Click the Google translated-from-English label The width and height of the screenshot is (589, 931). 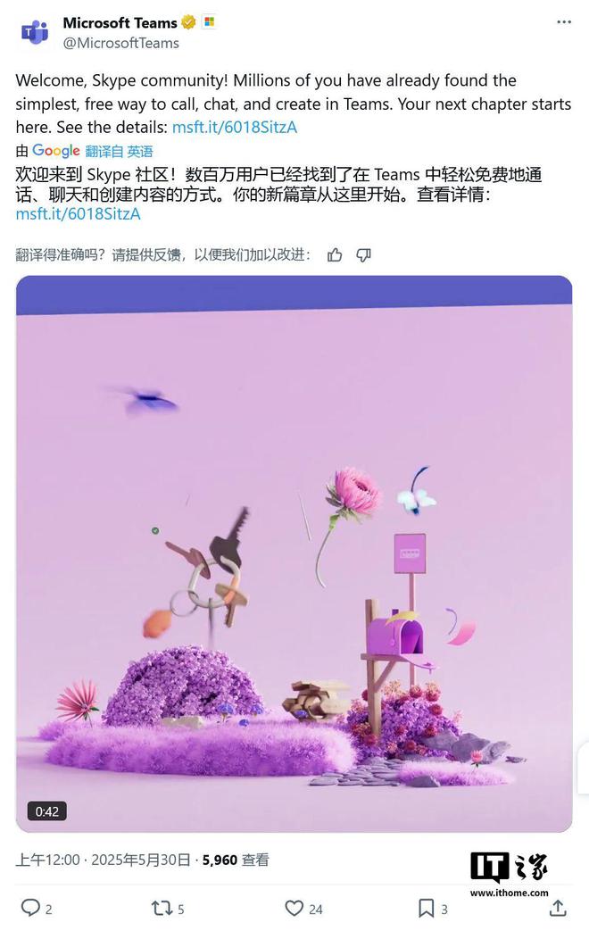click(84, 151)
